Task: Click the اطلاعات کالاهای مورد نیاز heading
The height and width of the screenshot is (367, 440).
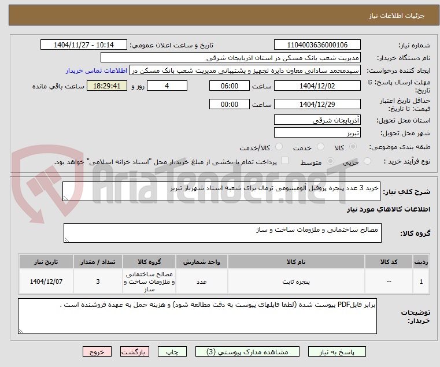Action: pos(389,210)
